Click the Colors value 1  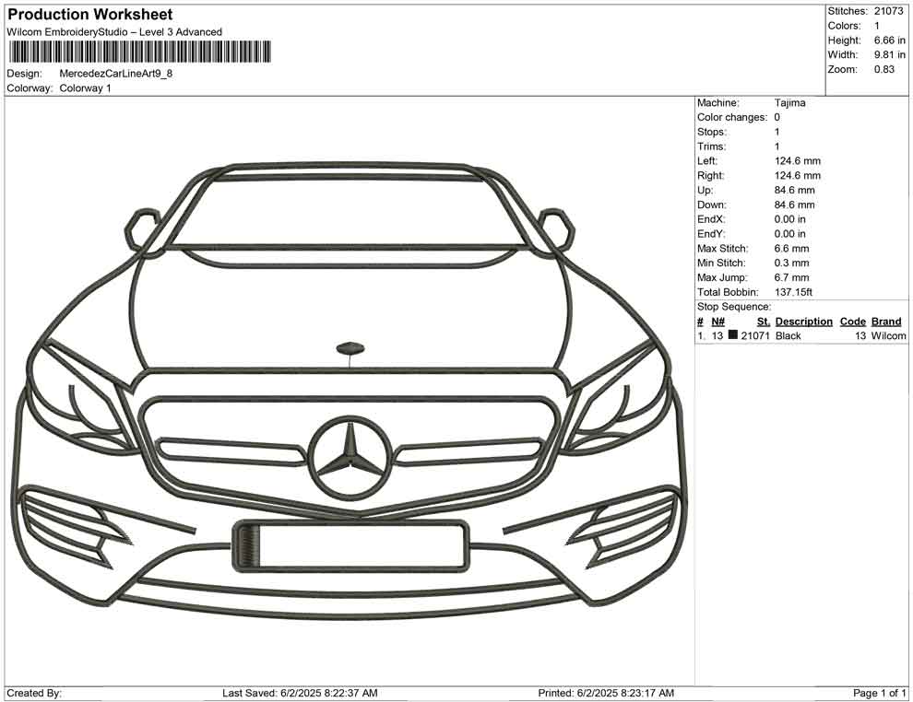click(877, 26)
